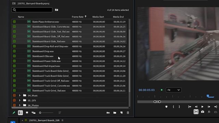Sort by Media Start column
Screen dimensions: 219x123
tap(98, 17)
